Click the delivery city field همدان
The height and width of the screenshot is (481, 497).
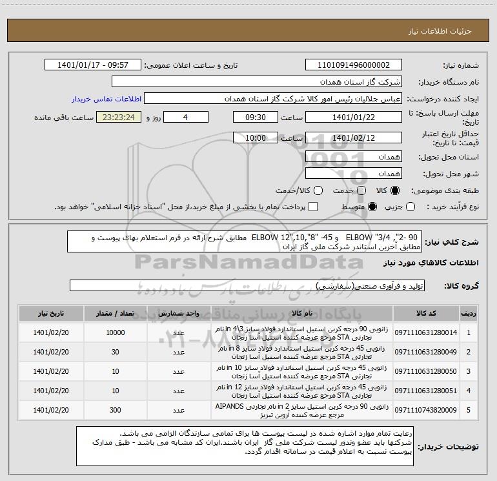pyautogui.click(x=354, y=174)
